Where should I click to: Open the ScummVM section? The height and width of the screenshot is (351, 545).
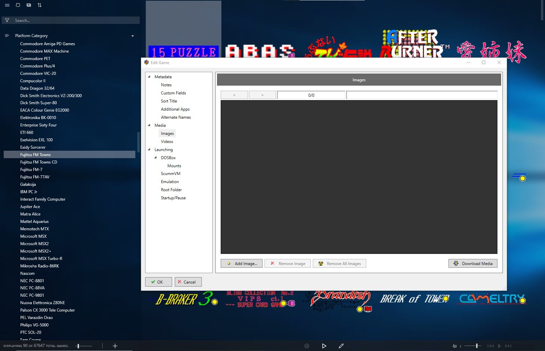[x=170, y=174]
